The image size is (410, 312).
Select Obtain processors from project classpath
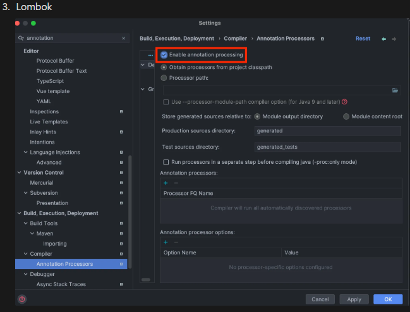[164, 67]
